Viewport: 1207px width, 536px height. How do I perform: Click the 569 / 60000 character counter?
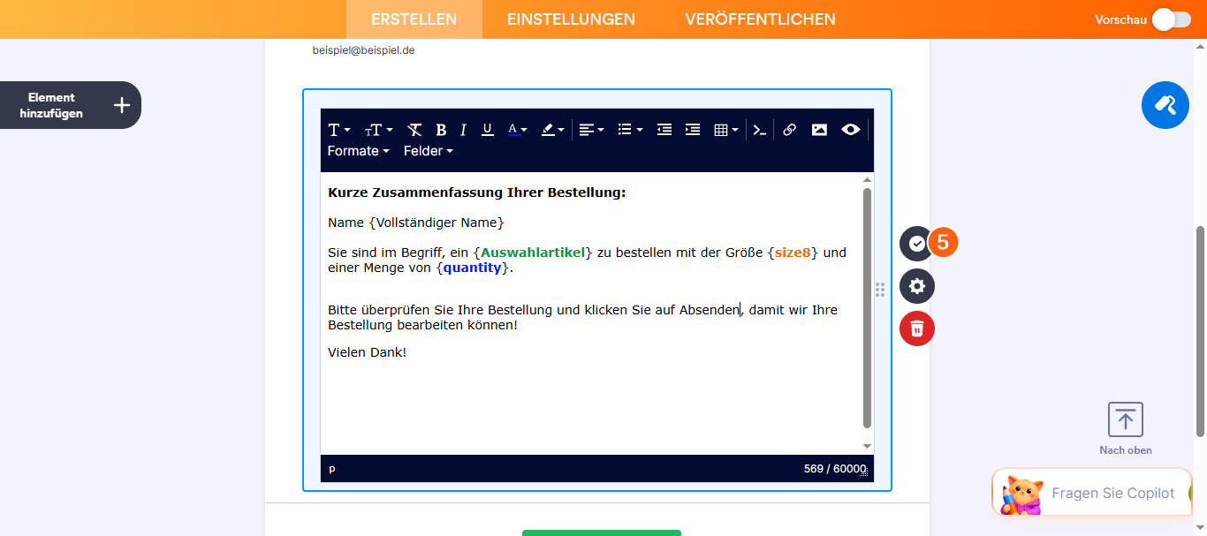coord(833,469)
